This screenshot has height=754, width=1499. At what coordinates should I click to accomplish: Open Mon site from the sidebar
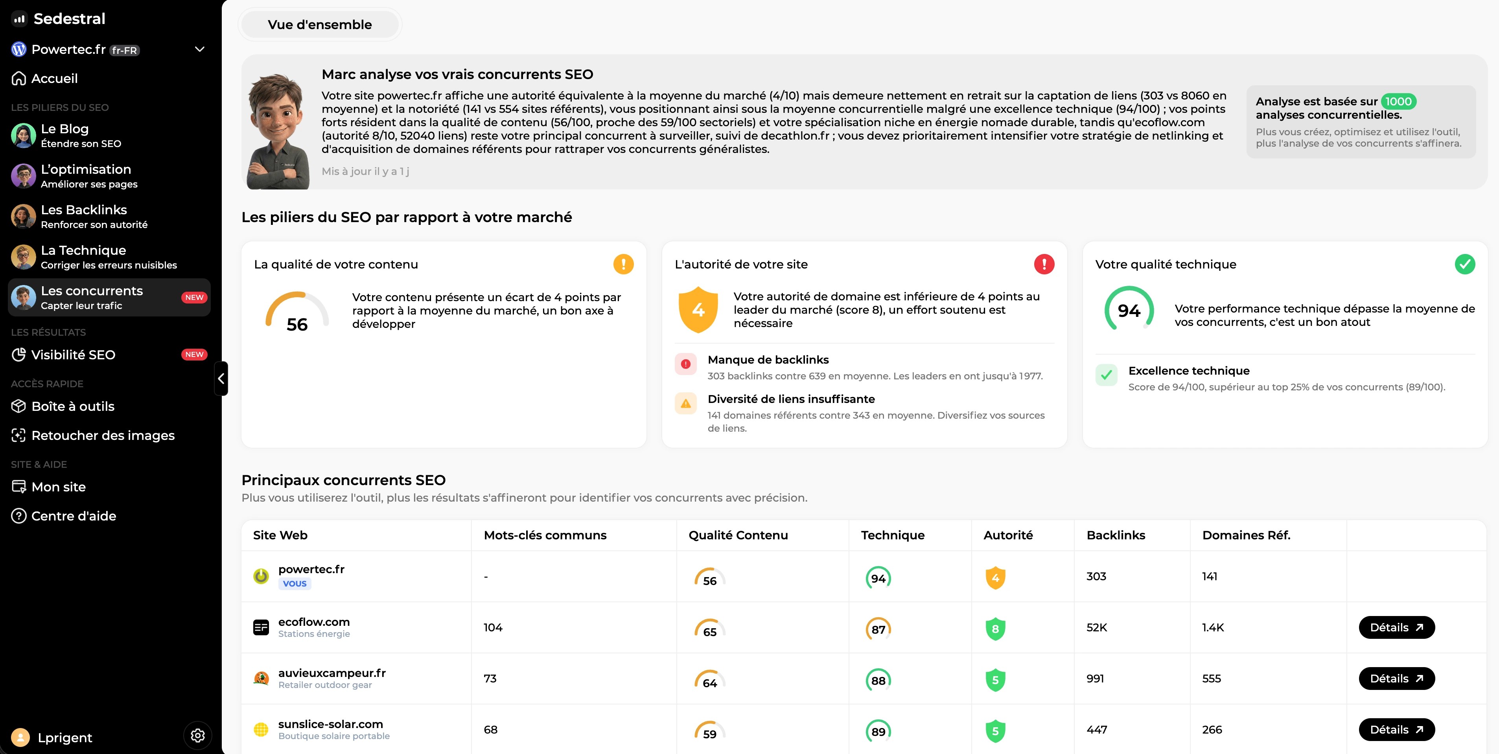(x=58, y=486)
